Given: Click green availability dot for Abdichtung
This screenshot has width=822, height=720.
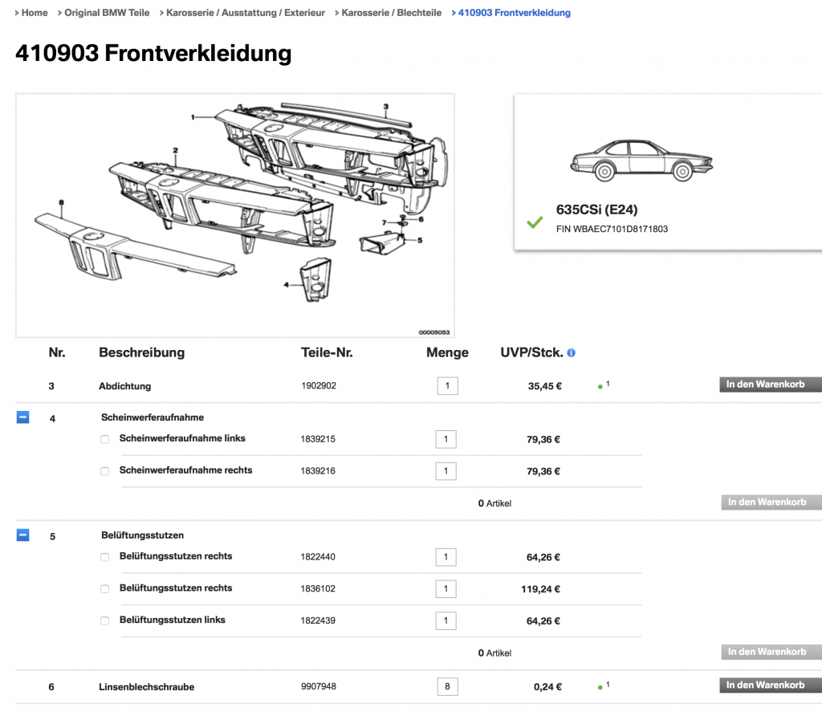Looking at the screenshot, I should coord(600,386).
